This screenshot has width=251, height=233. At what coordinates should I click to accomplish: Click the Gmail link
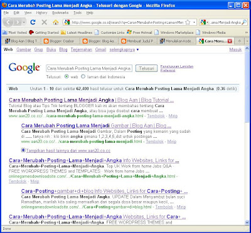(x=100, y=49)
